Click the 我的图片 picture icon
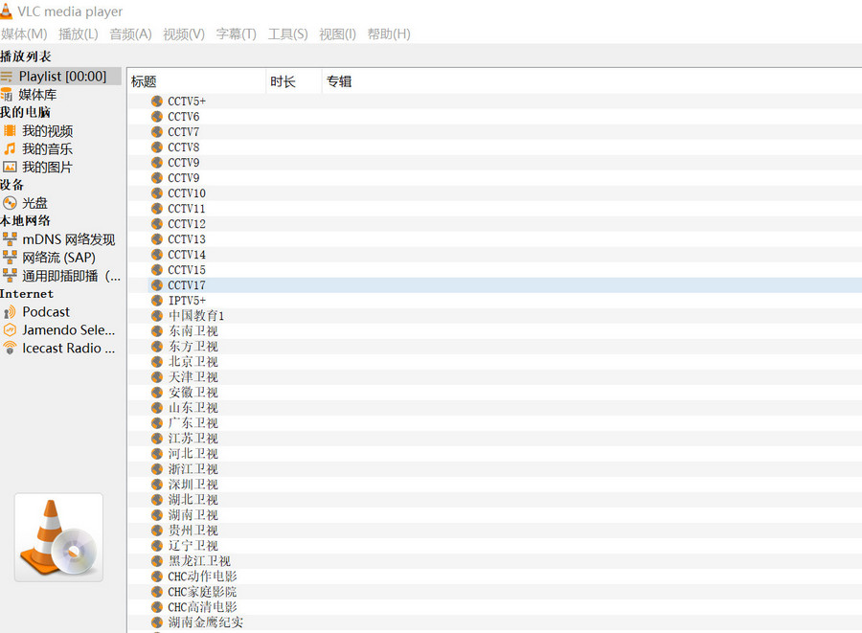862x633 pixels. click(11, 167)
